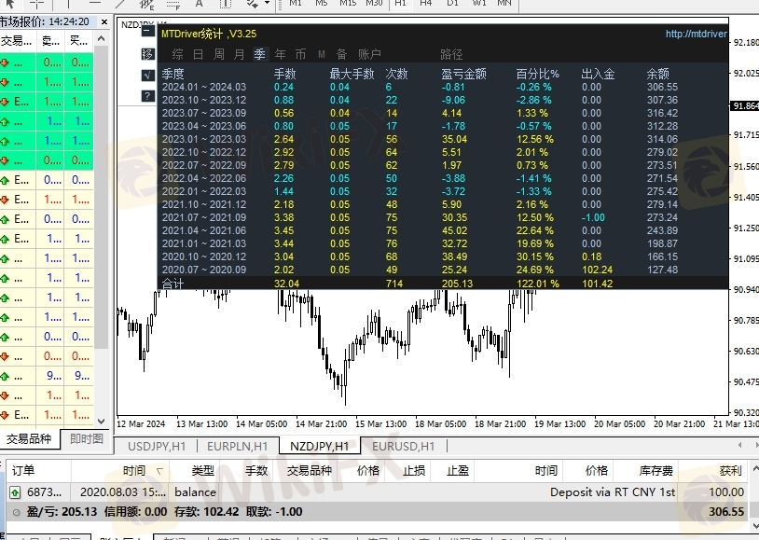Switch to the USDJPY,H1 chart tab
Viewport: 759px width, 540px height.
pyautogui.click(x=159, y=447)
